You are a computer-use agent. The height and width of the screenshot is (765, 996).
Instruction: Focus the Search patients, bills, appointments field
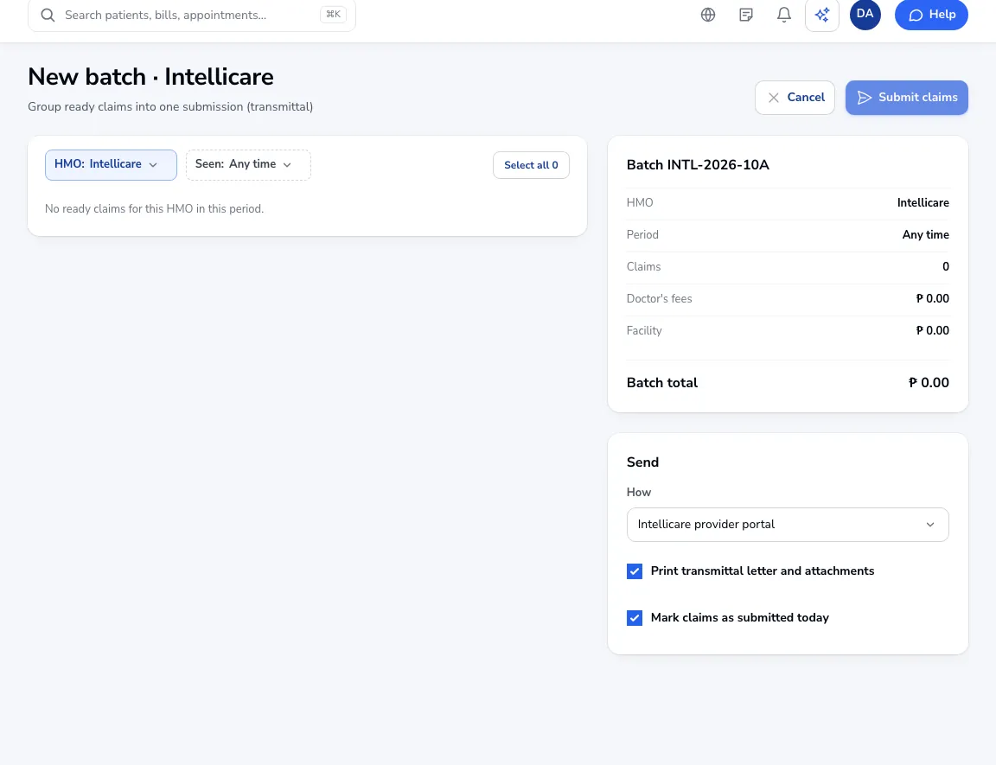point(191,15)
